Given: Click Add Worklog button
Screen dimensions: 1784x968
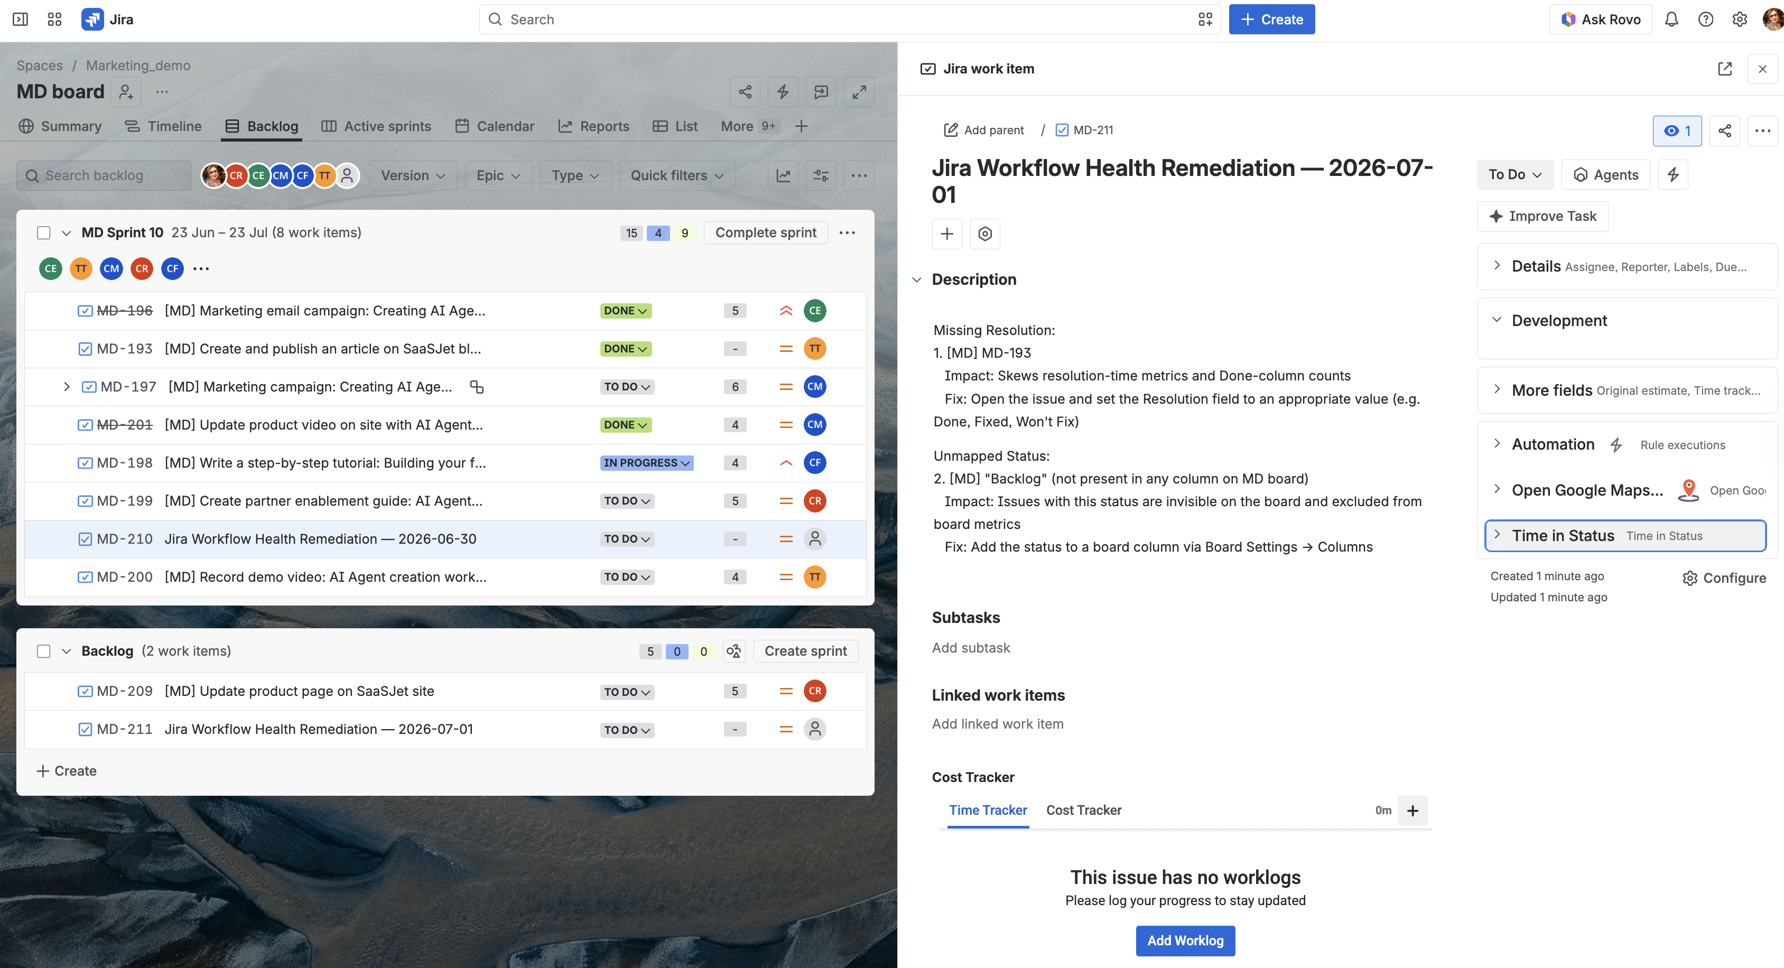Looking at the screenshot, I should [1186, 941].
